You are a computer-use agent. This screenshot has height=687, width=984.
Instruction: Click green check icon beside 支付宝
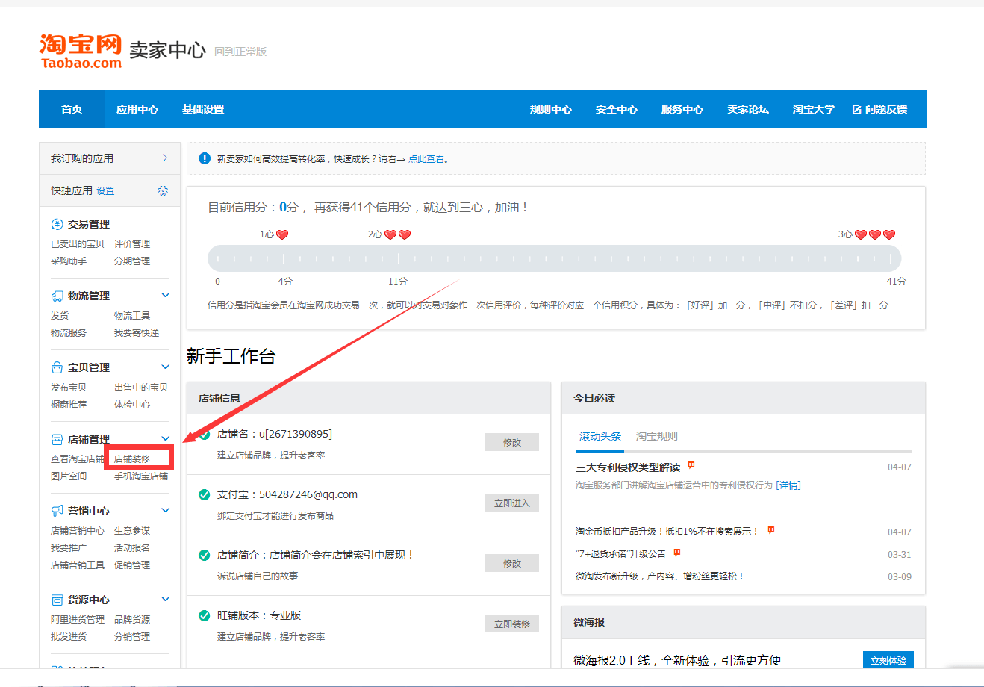(x=204, y=494)
